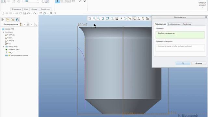Image resolution: width=208 pixels, height=117 pixels.
Task: Click the repaint view icon
Action: pos(103,19)
